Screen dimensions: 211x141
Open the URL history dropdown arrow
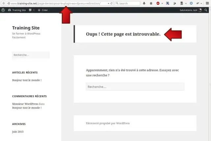point(108,4)
